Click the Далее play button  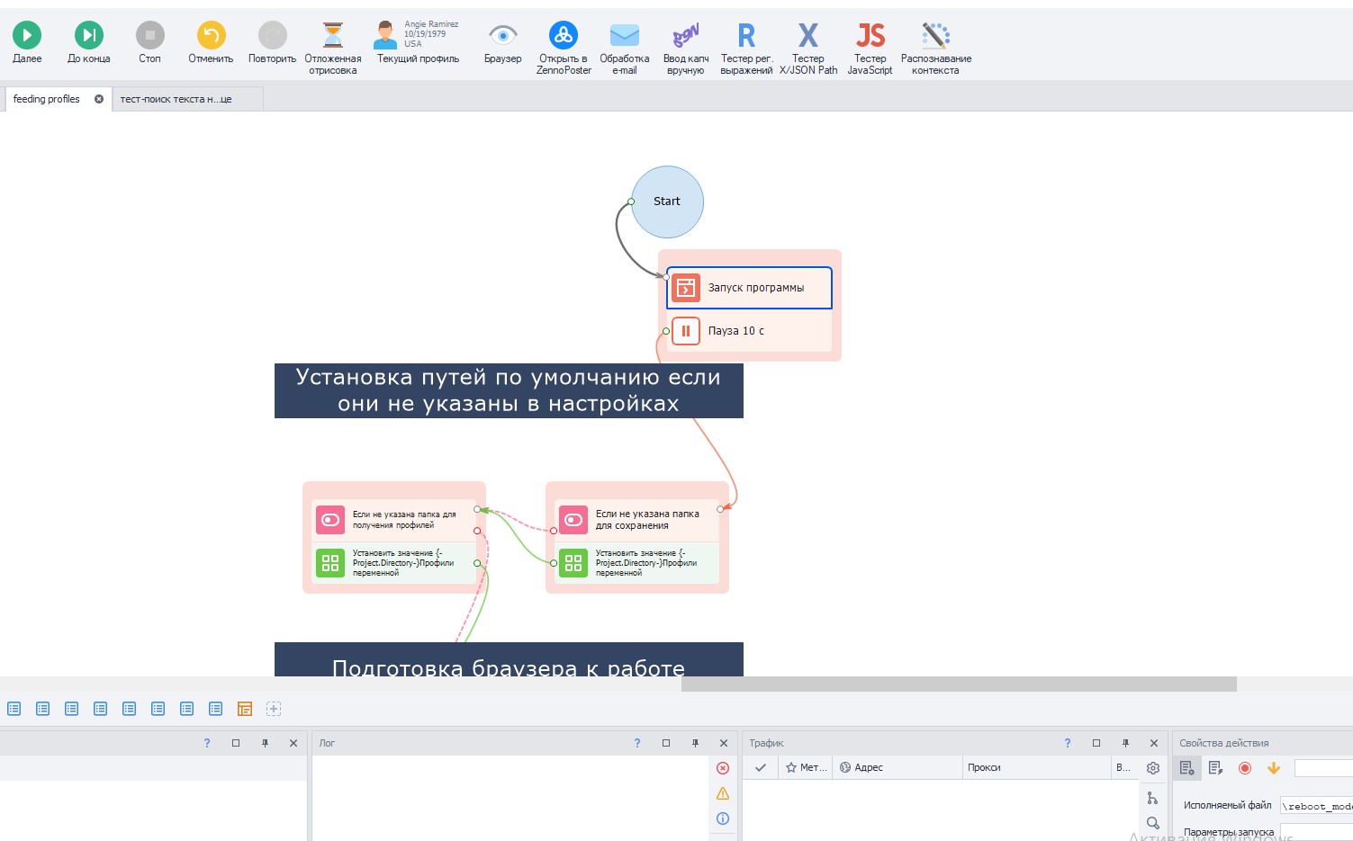[x=27, y=35]
